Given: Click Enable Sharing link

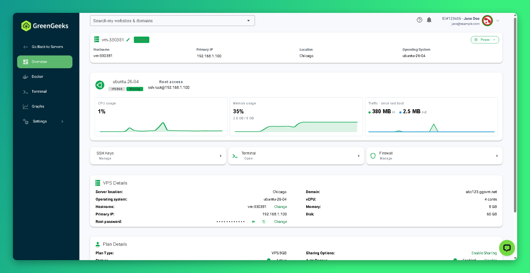Looking at the screenshot, I should [x=484, y=253].
